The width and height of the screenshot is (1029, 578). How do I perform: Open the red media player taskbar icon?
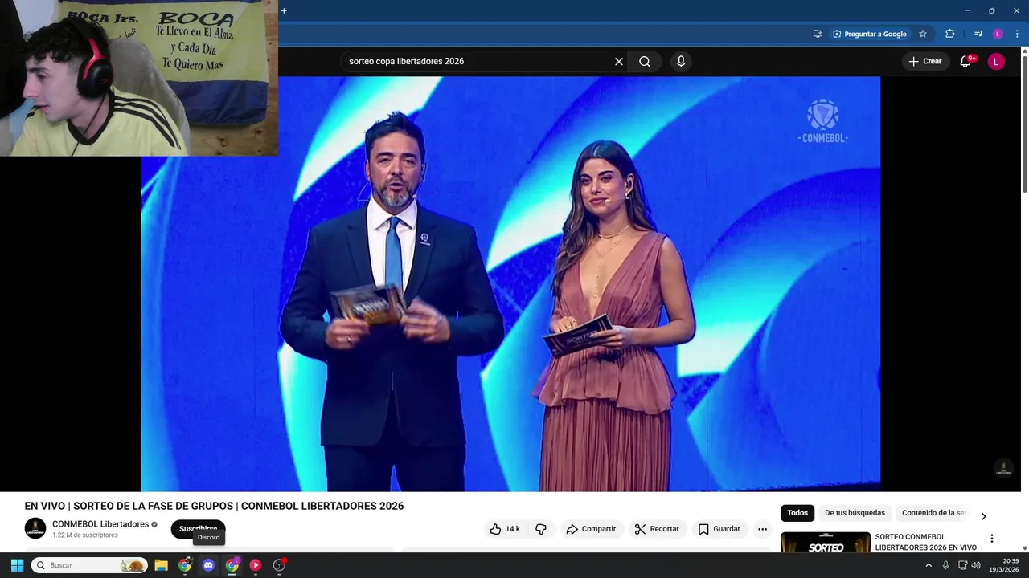256,565
